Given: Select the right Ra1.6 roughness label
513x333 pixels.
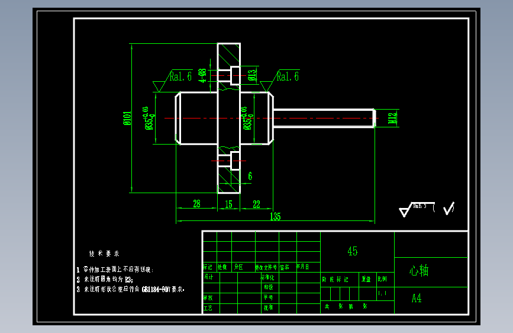Looking at the screenshot, I should [x=288, y=76].
